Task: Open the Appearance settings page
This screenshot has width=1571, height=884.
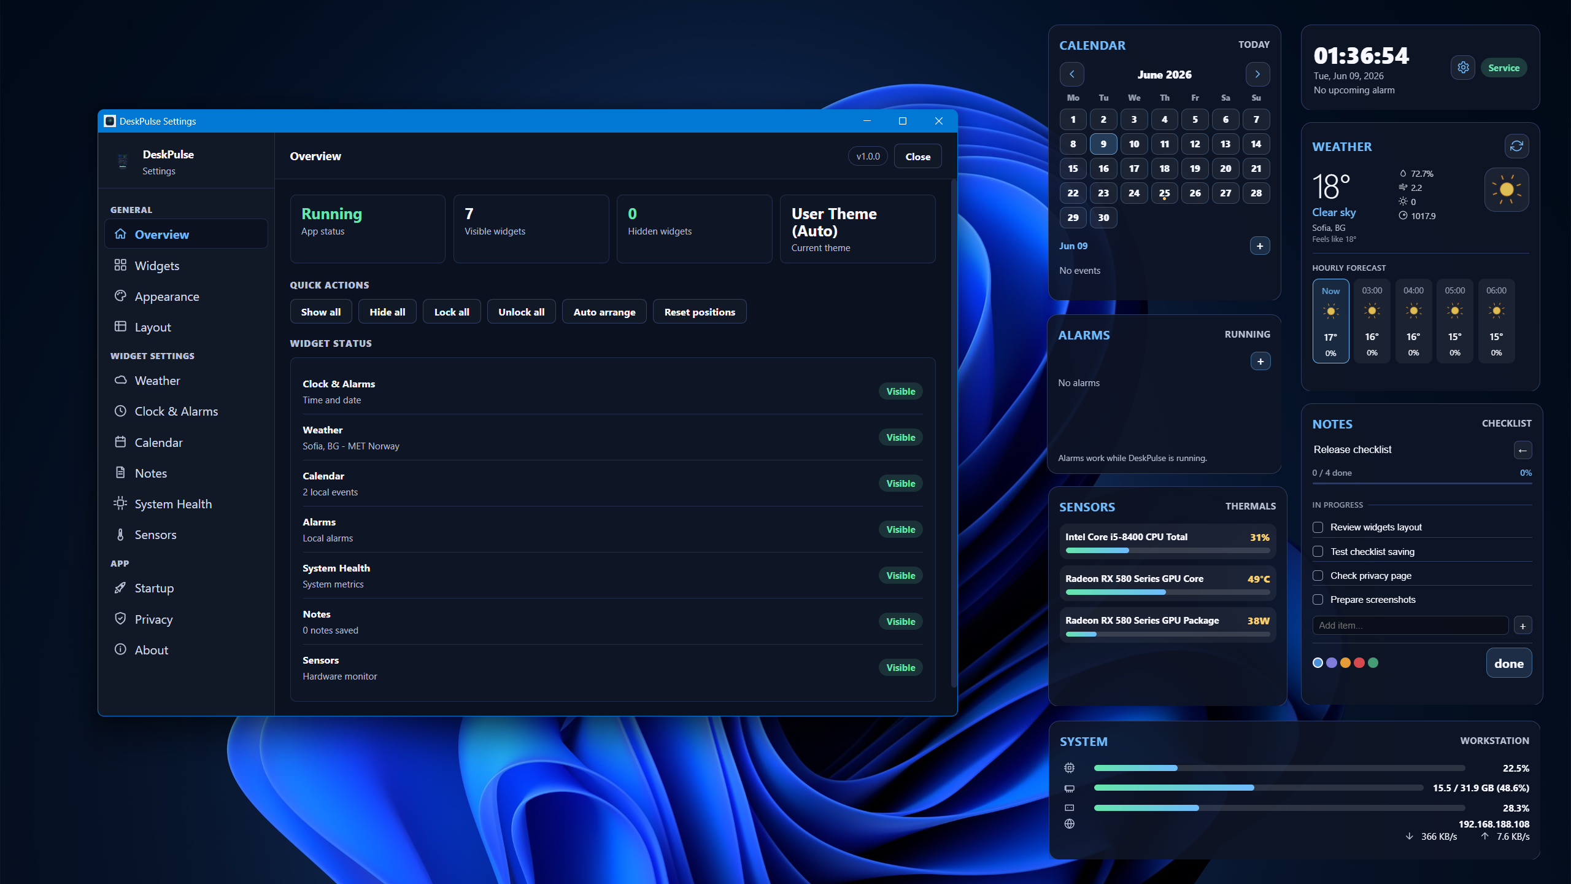Action: 186,296
